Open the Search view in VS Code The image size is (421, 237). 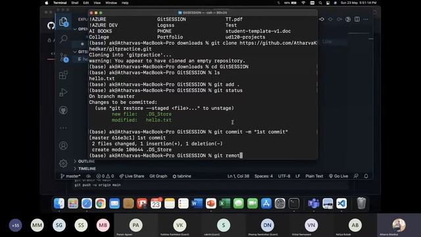63,39
